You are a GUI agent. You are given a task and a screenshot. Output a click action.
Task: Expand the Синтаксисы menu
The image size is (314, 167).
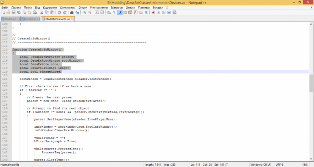pos(68,7)
